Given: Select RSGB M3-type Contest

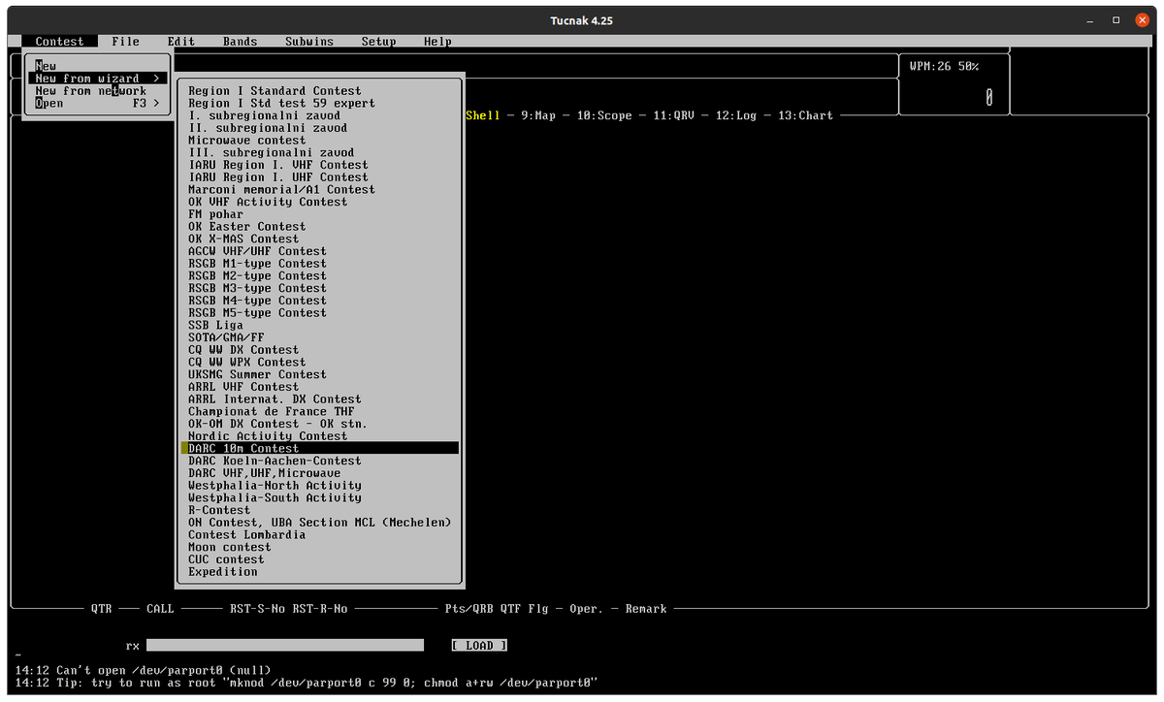Looking at the screenshot, I should tap(319, 288).
